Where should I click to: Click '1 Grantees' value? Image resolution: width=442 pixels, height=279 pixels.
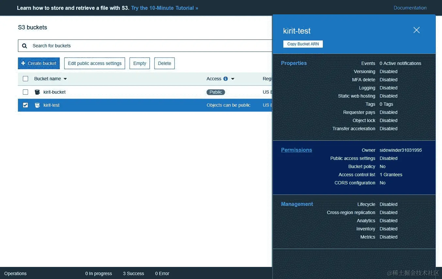391,175
